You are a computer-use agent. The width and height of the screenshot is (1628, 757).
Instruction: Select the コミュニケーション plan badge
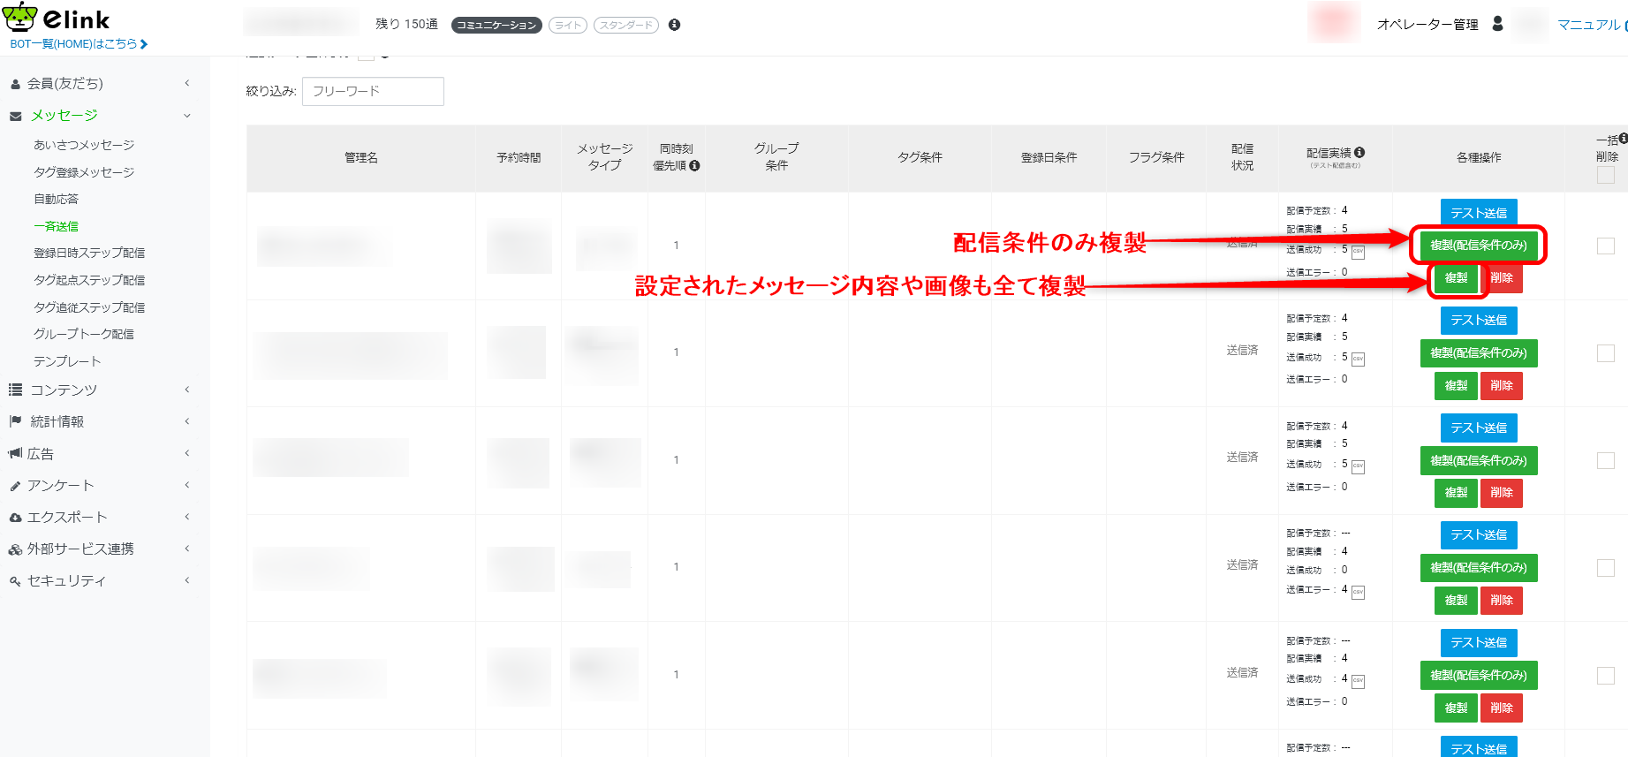click(496, 25)
